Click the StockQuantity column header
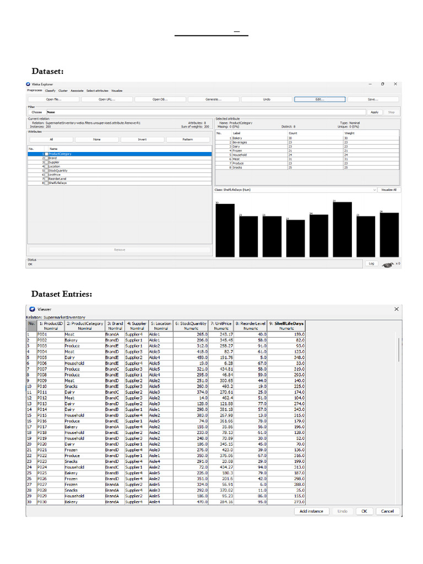Viewport: 423px width, 564px height. pos(191,326)
